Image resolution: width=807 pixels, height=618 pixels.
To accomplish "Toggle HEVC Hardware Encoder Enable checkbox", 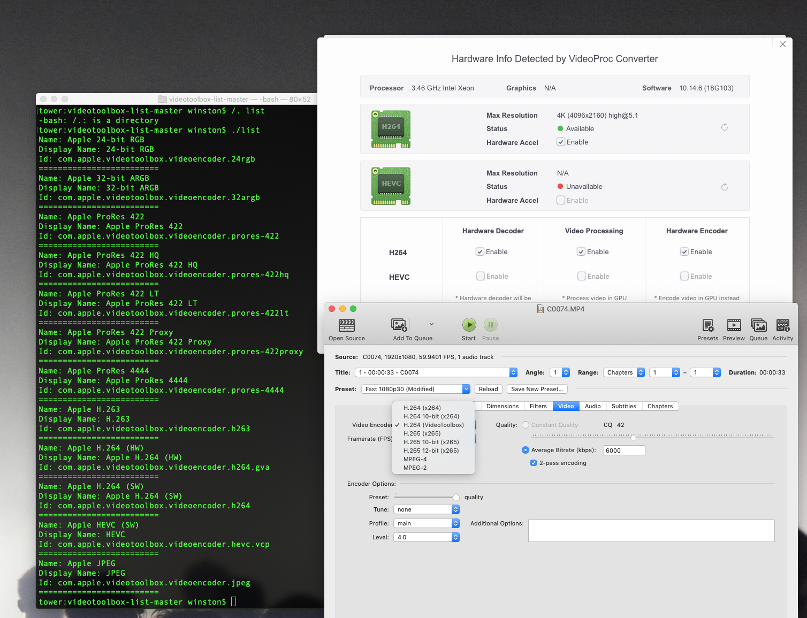I will coord(684,276).
